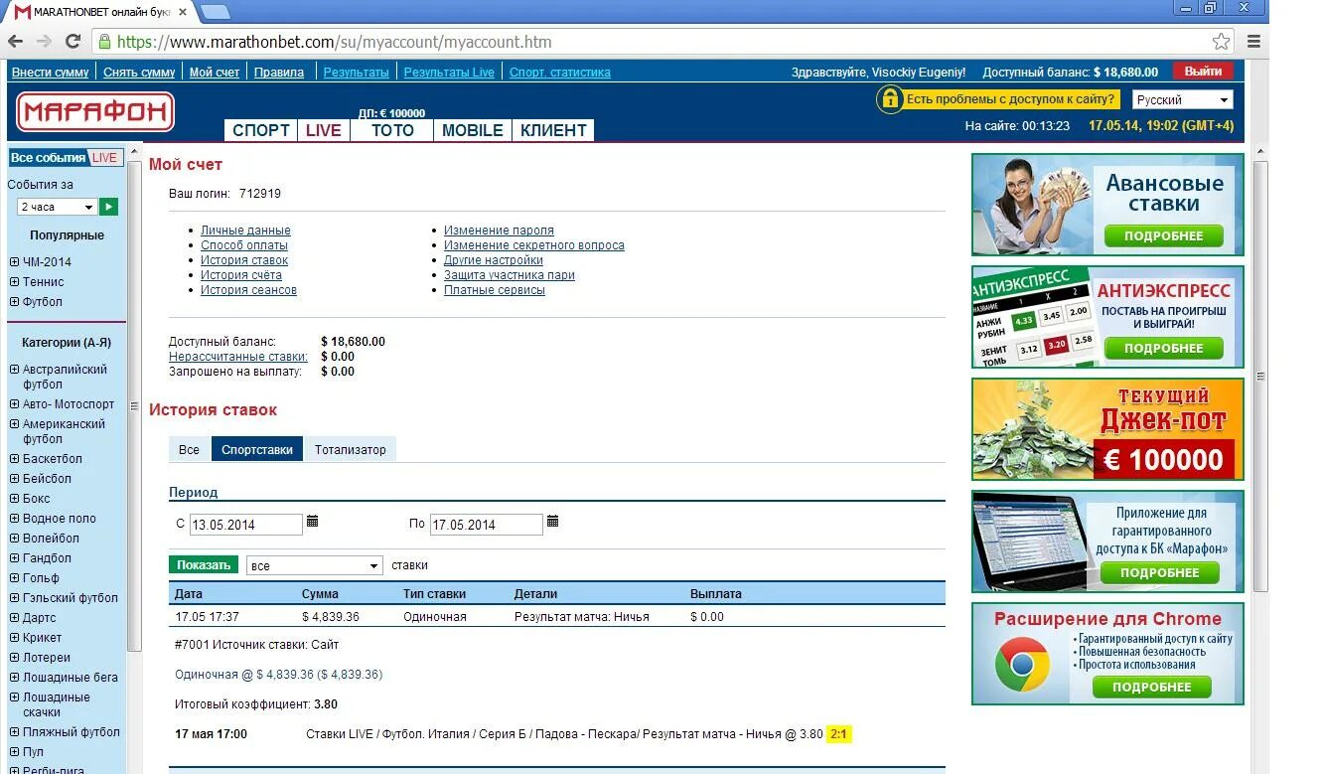
Task: Click the Марафон logo
Action: [x=95, y=111]
